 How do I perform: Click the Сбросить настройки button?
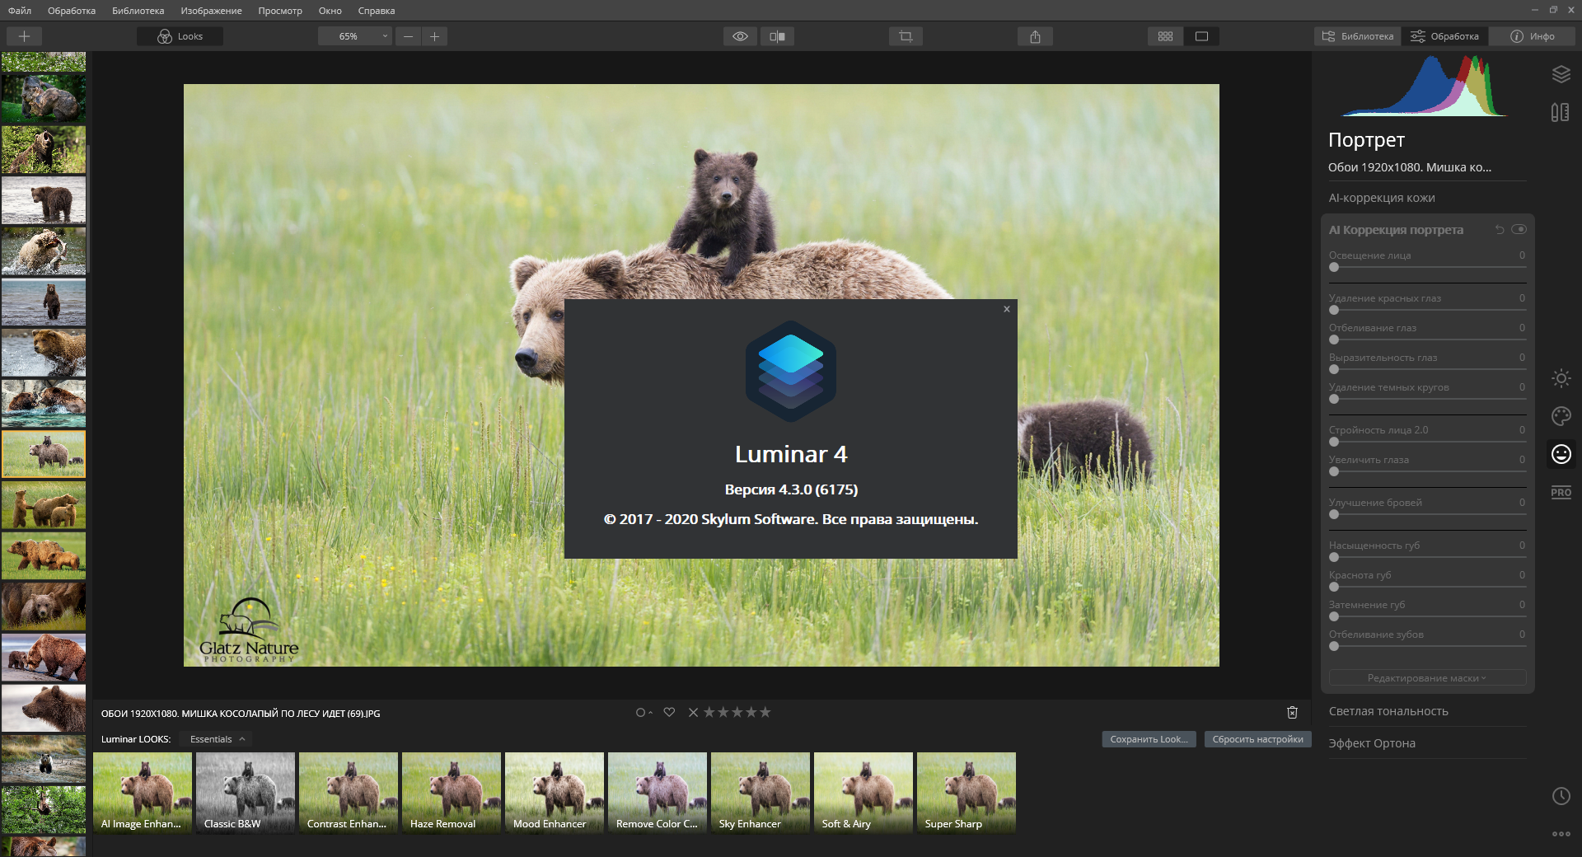1257,739
